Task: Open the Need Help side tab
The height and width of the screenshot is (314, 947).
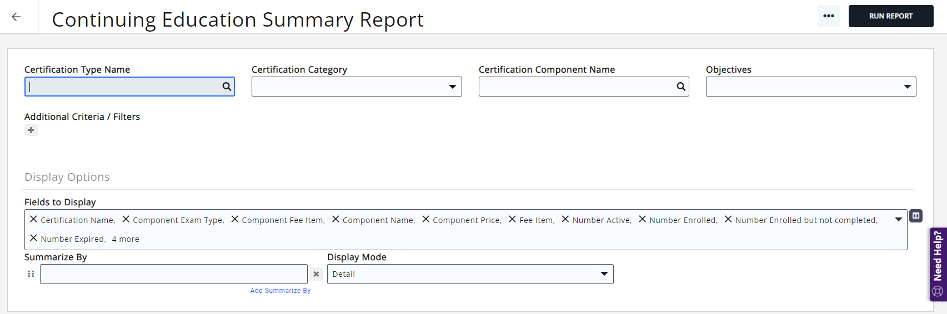Action: pyautogui.click(x=938, y=264)
